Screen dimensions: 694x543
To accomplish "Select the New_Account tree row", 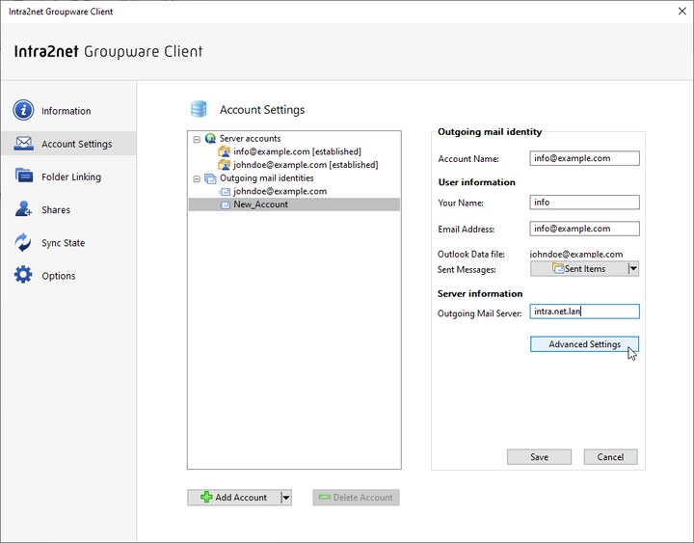I will 294,204.
